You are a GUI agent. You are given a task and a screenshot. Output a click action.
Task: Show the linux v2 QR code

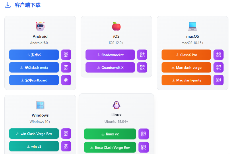pyautogui.click(x=144, y=134)
